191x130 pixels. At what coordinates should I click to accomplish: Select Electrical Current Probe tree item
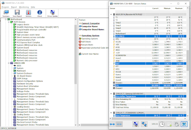coord(27,122)
